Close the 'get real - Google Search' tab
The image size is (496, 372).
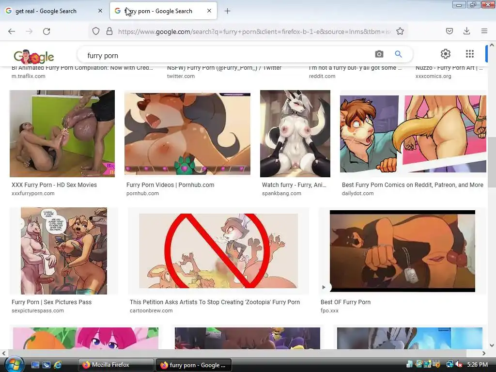(x=100, y=11)
